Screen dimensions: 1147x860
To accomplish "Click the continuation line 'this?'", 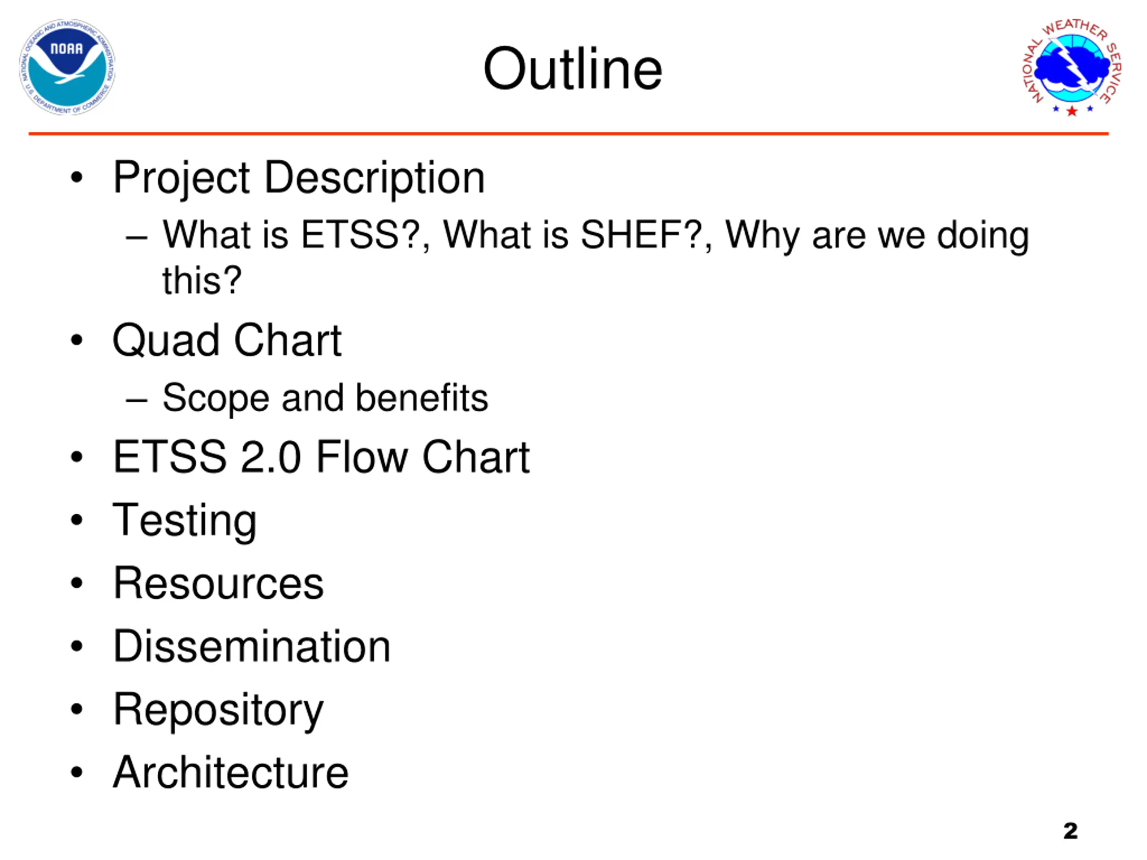I will [x=202, y=280].
